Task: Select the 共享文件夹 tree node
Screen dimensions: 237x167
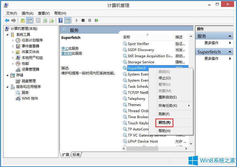Action: 30,52
